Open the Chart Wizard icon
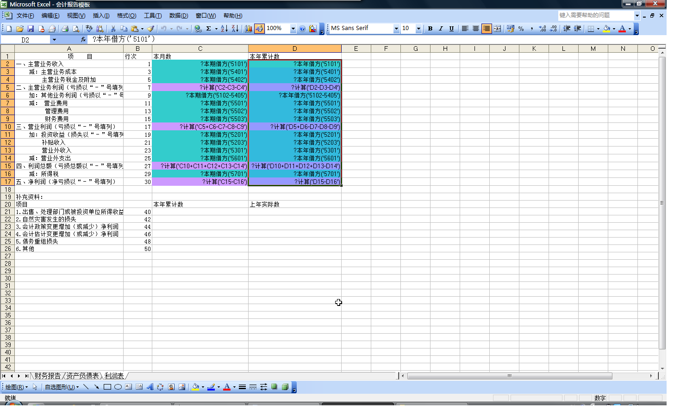Viewport: 674px width, 409px height. pos(249,29)
